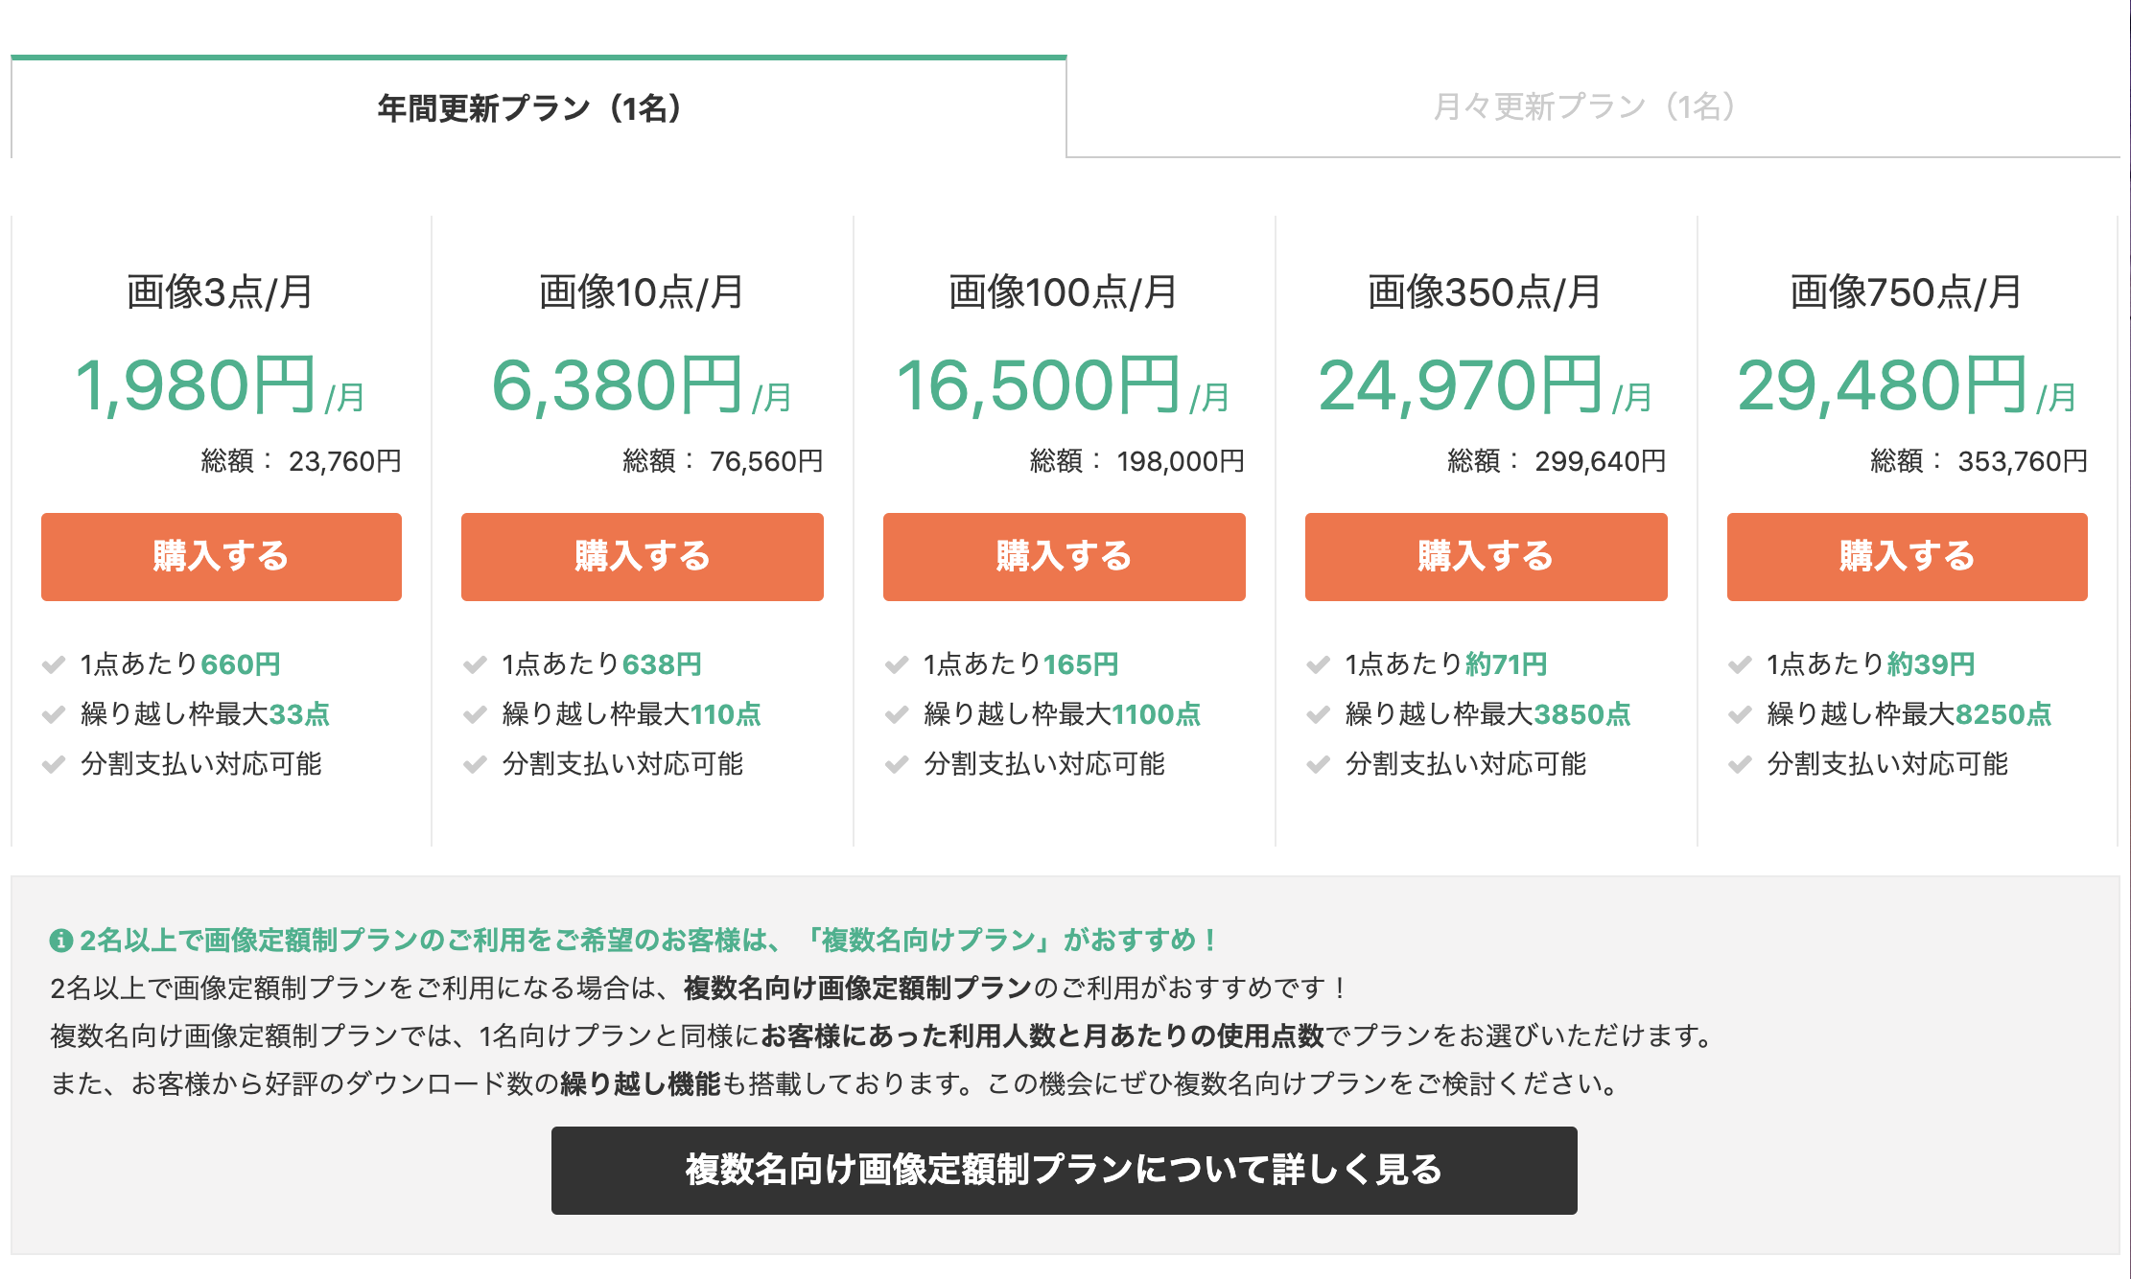Click checkmark icon beside 1点あたり165円
This screenshot has width=2131, height=1279.
pos(897,664)
